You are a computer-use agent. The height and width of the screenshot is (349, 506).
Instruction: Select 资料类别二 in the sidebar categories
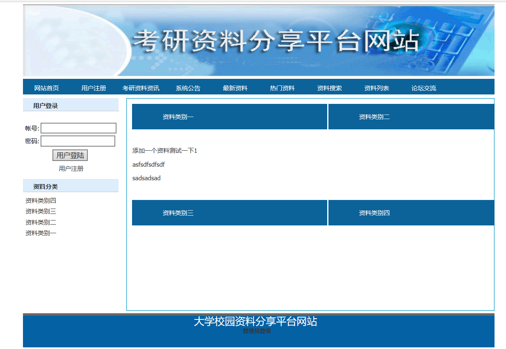tap(41, 223)
